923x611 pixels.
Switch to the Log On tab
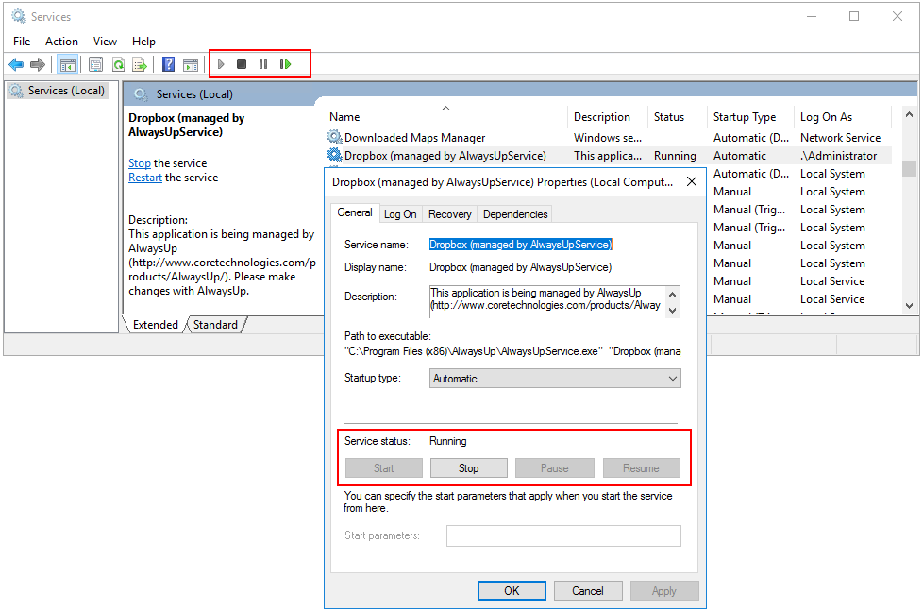(x=400, y=214)
